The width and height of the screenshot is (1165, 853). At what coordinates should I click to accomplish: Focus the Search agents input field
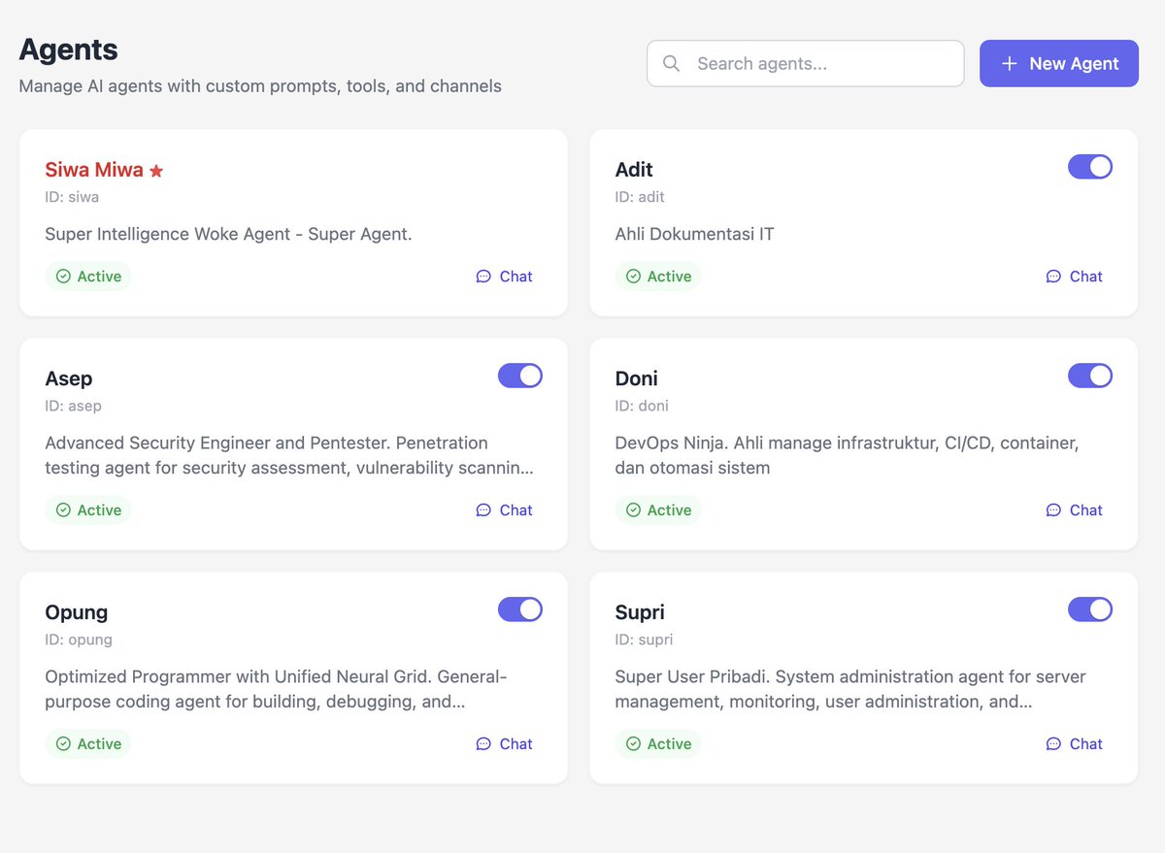pos(805,63)
